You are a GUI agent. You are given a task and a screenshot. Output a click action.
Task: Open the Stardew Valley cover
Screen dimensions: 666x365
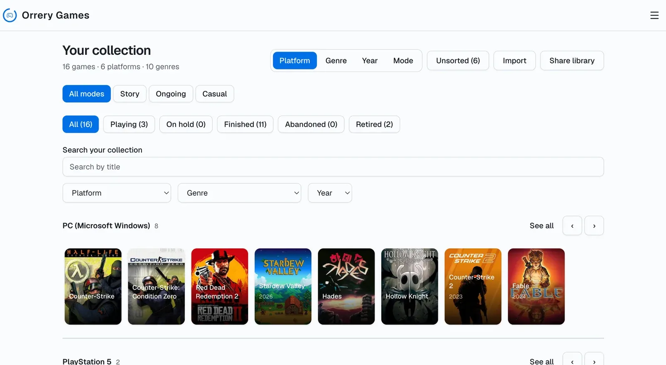(283, 287)
